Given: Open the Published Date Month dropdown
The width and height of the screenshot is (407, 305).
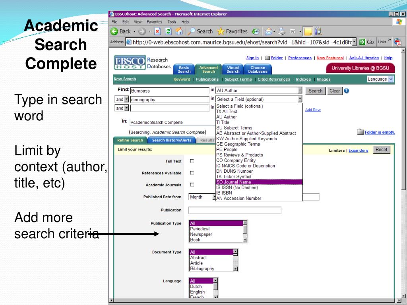Looking at the screenshot, I should pos(202,197).
